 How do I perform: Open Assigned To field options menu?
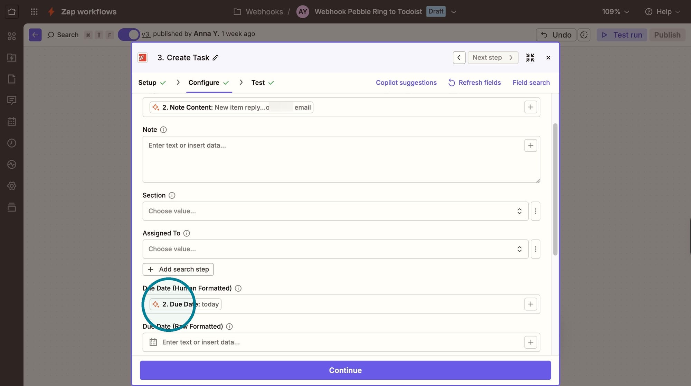click(536, 249)
